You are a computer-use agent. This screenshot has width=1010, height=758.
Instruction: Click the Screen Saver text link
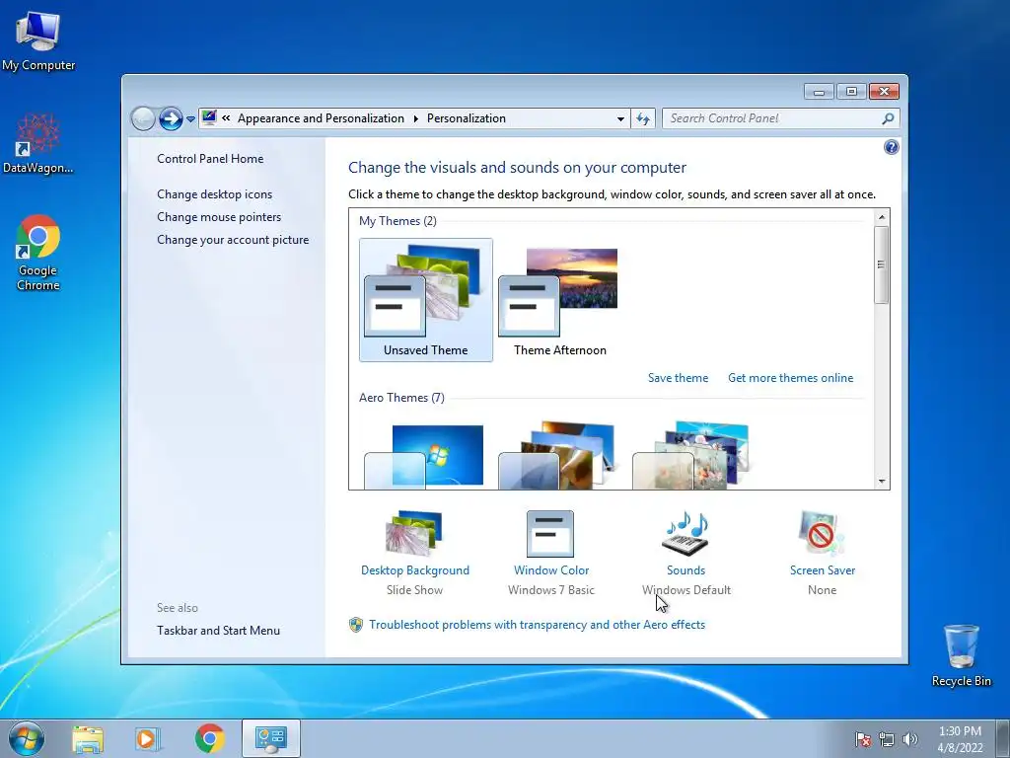[823, 570]
